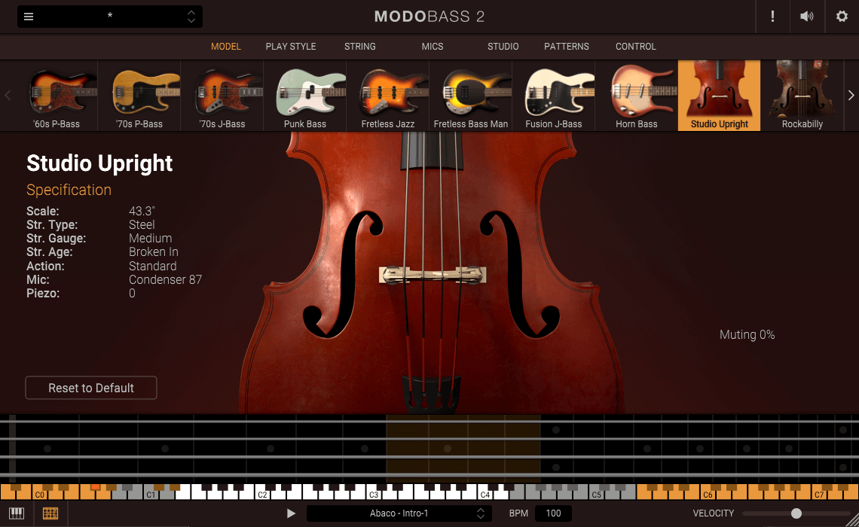Image resolution: width=859 pixels, height=527 pixels.
Task: Switch to the STUDIO tab
Action: point(503,47)
